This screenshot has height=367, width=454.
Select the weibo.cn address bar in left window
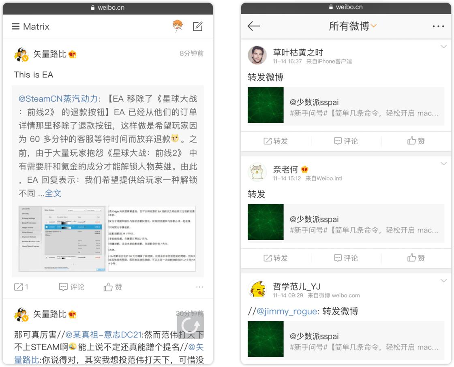tap(108, 8)
